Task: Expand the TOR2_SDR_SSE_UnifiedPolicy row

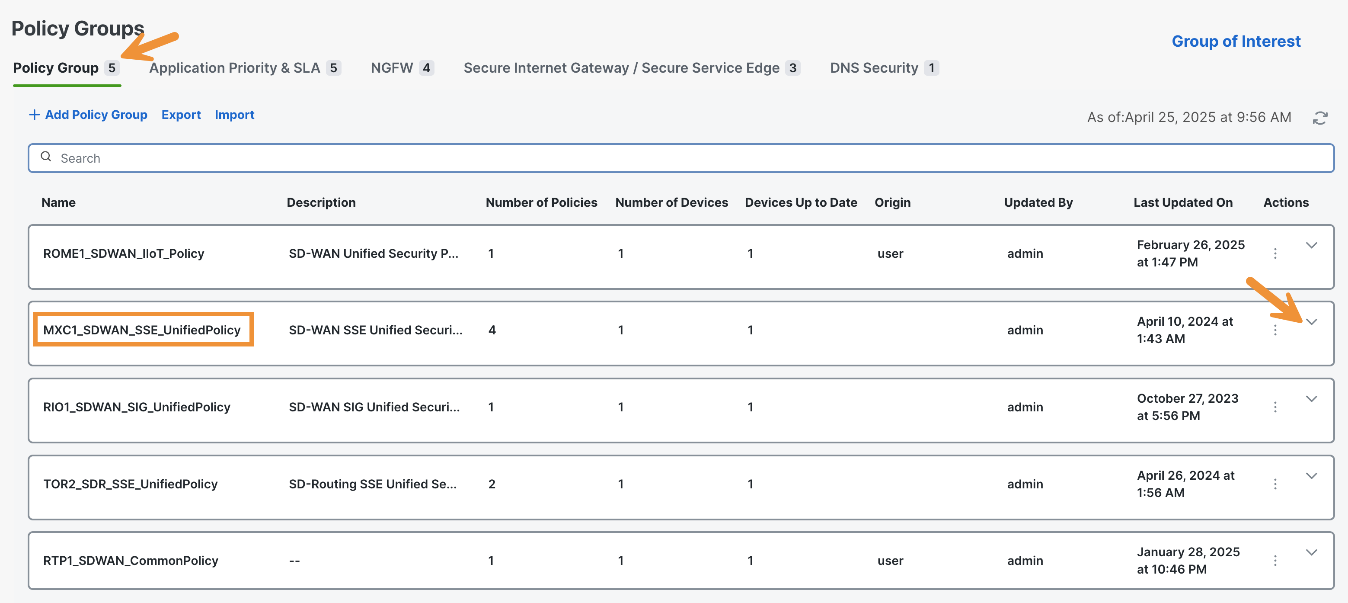Action: [x=1311, y=475]
